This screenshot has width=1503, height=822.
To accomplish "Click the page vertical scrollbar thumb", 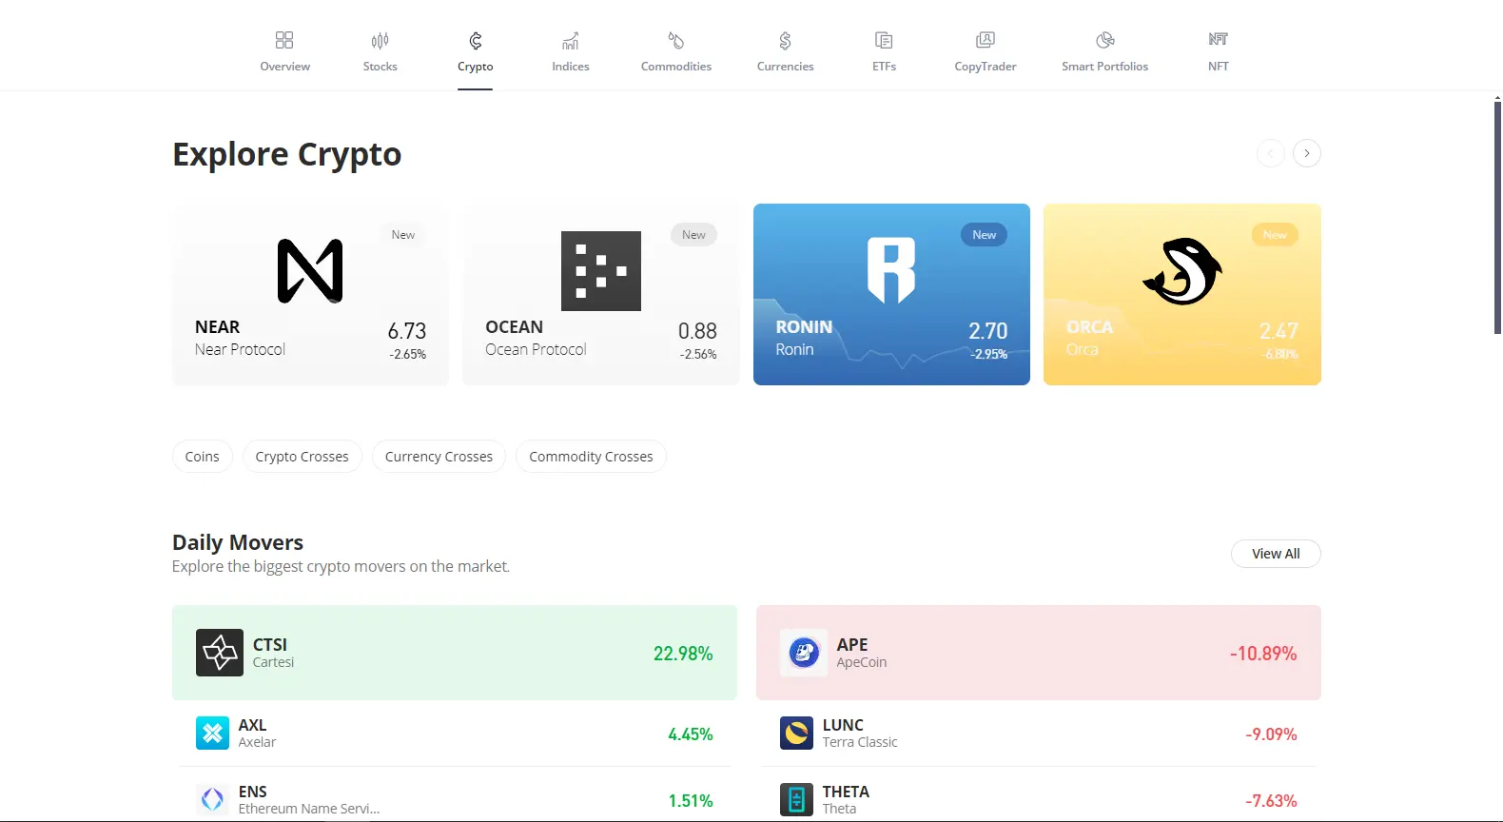I will point(1497,217).
